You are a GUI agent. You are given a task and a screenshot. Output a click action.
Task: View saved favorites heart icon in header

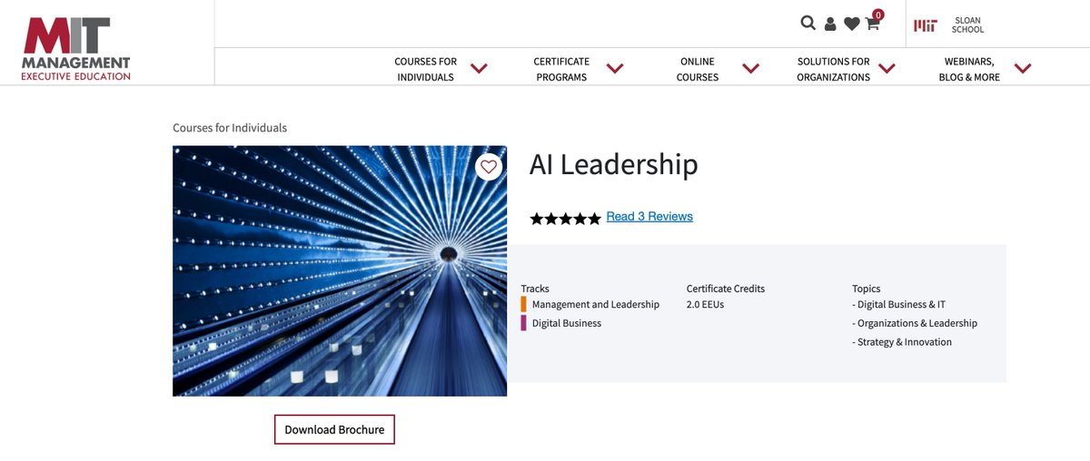[x=851, y=25]
